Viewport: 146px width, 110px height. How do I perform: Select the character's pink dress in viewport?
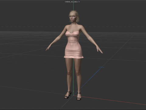pyautogui.click(x=74, y=45)
